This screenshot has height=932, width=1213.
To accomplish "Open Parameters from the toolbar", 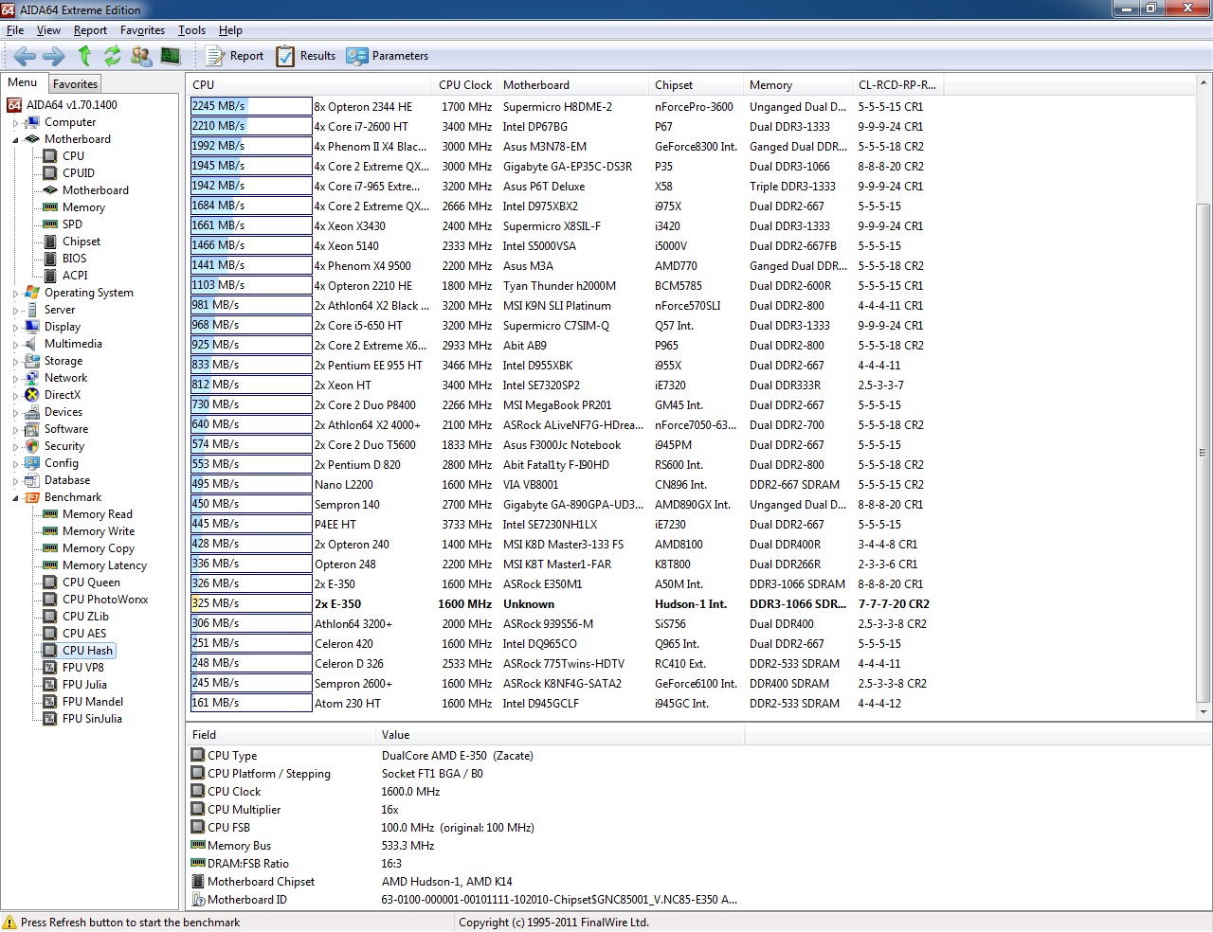I will coord(388,56).
